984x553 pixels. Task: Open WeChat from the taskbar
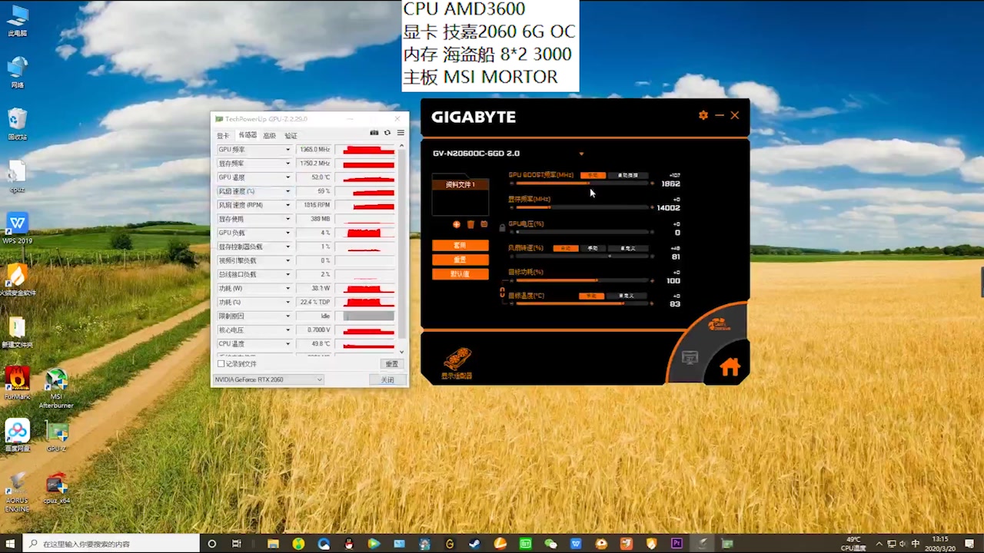pos(550,544)
